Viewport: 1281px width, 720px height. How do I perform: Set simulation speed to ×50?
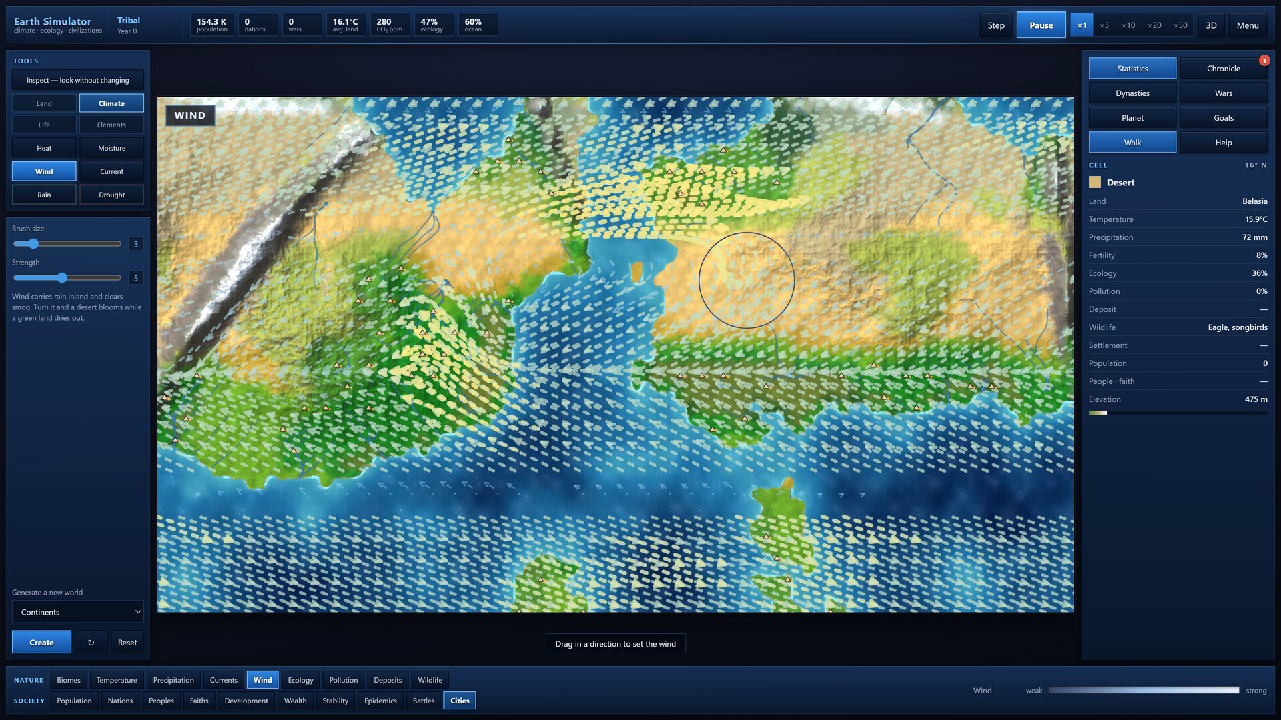1180,25
